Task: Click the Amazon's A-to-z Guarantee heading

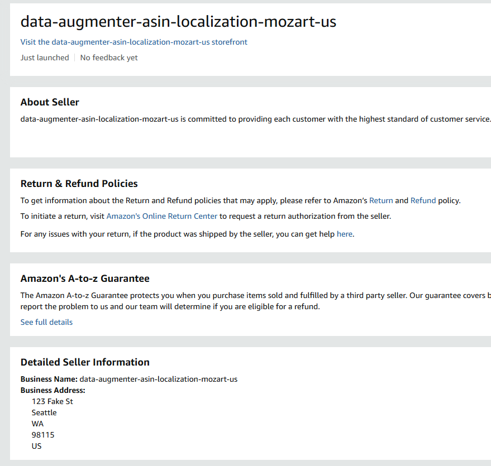Action: [85, 278]
